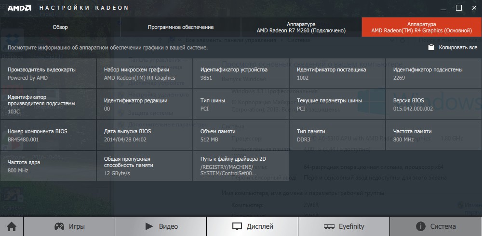The width and height of the screenshot is (482, 236).
Task: Open the Видео section
Action: (161, 226)
